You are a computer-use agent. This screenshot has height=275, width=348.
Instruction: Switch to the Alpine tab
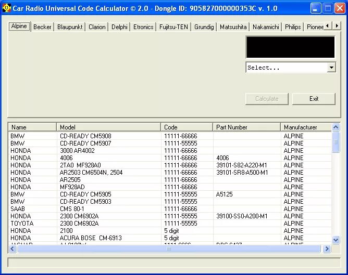(x=19, y=26)
